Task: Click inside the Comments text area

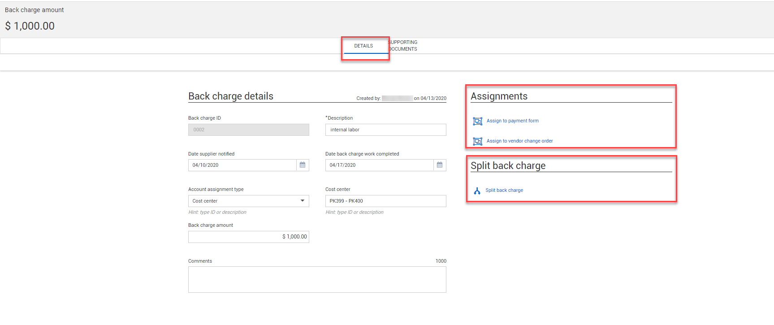Action: tap(317, 280)
